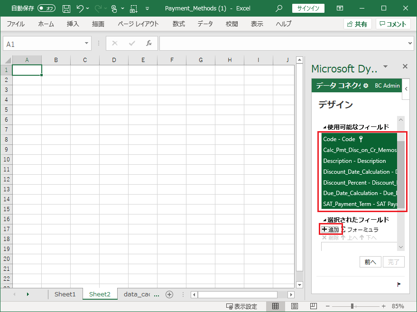Switch to the data_cac sheet tab
Viewport: 417px width, 312px height.
[137, 294]
